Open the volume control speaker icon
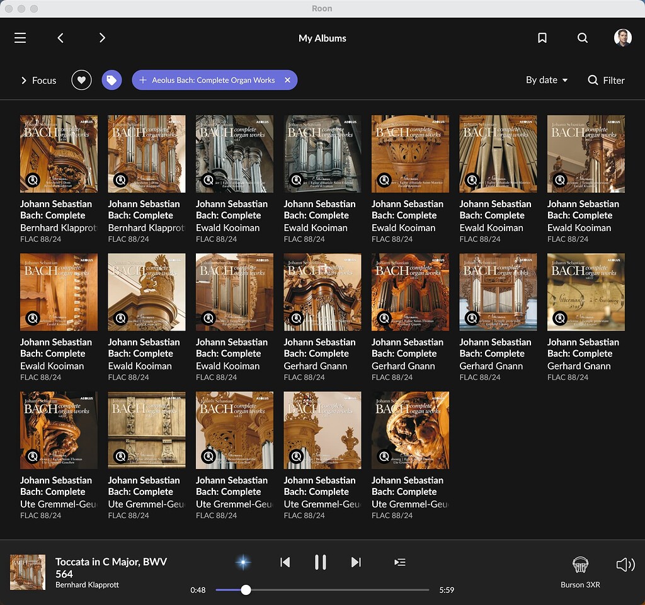 tap(624, 565)
